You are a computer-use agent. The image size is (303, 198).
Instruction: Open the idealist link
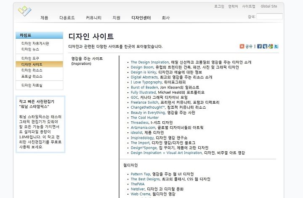pyautogui.click(x=137, y=133)
